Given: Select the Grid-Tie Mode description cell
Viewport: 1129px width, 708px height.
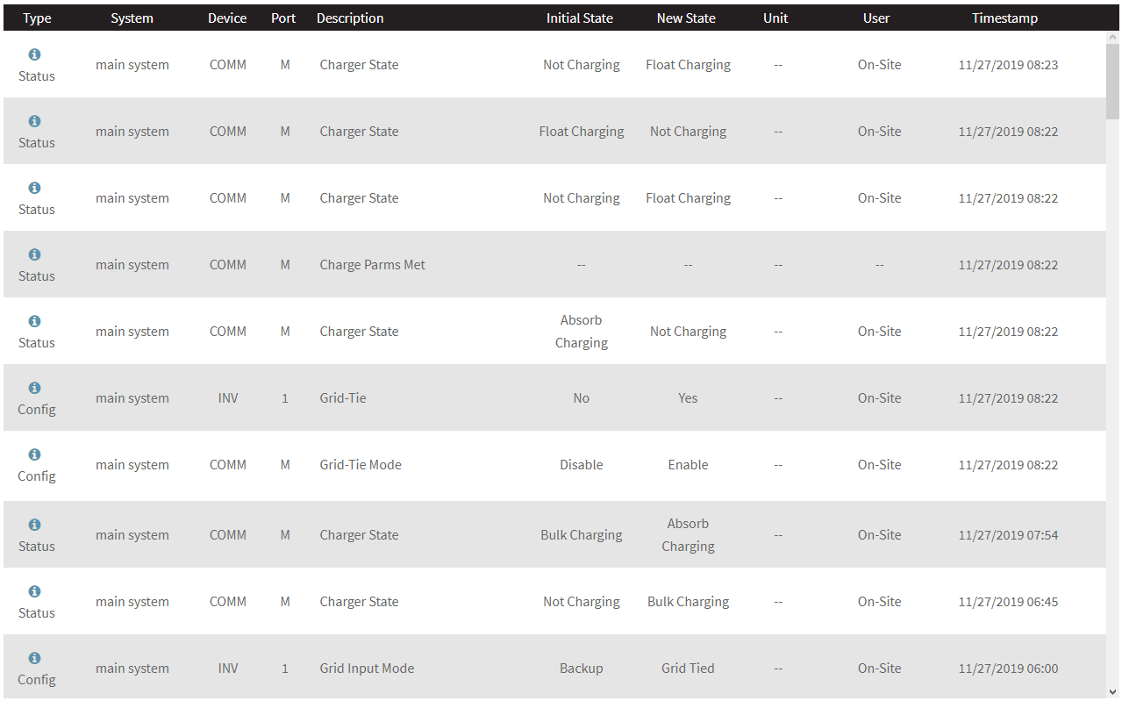Looking at the screenshot, I should click(x=361, y=465).
